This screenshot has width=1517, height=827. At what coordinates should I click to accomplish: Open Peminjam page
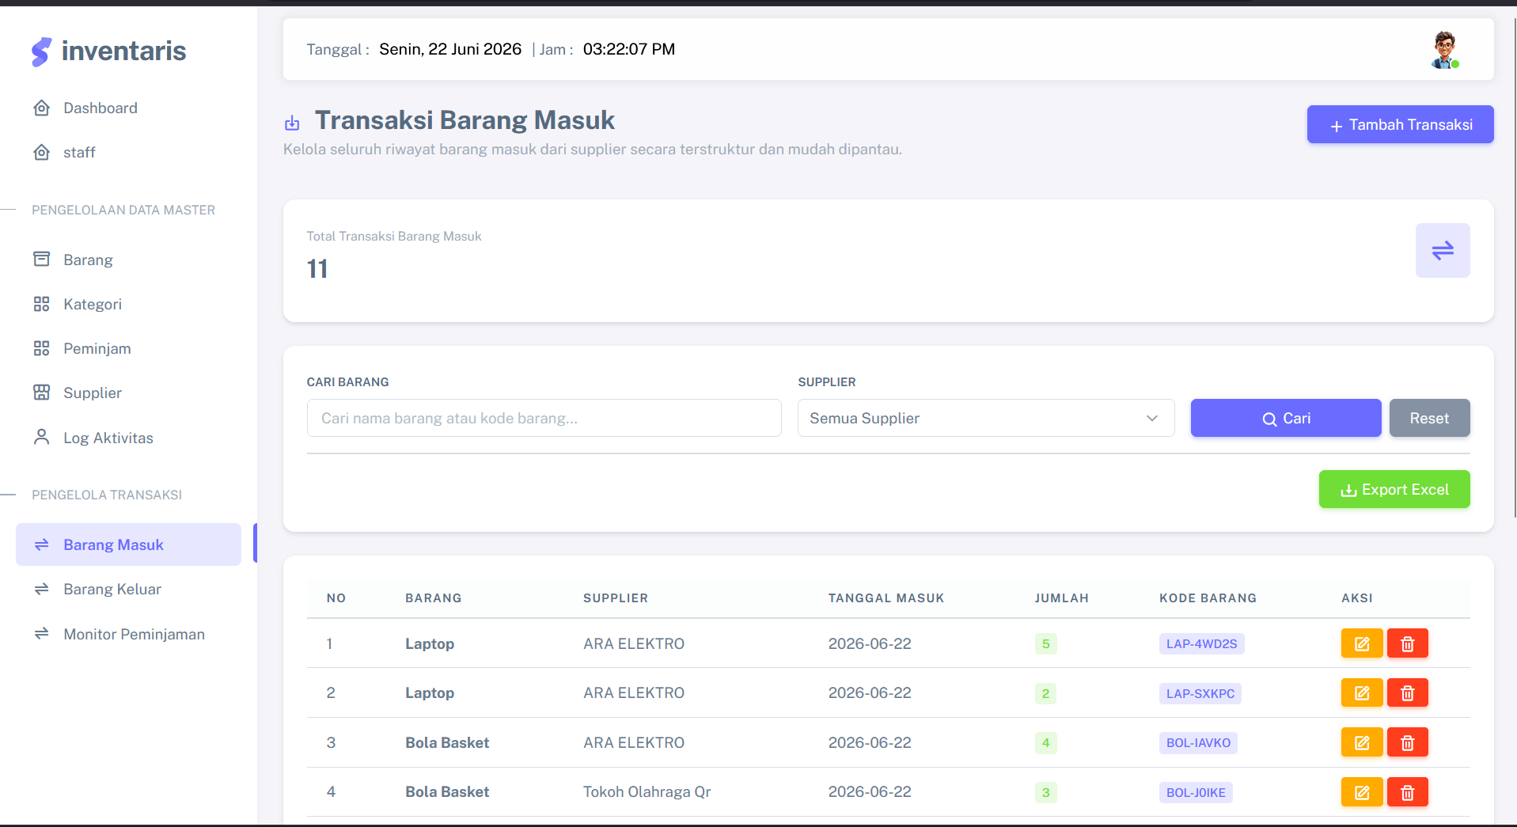[128, 348]
